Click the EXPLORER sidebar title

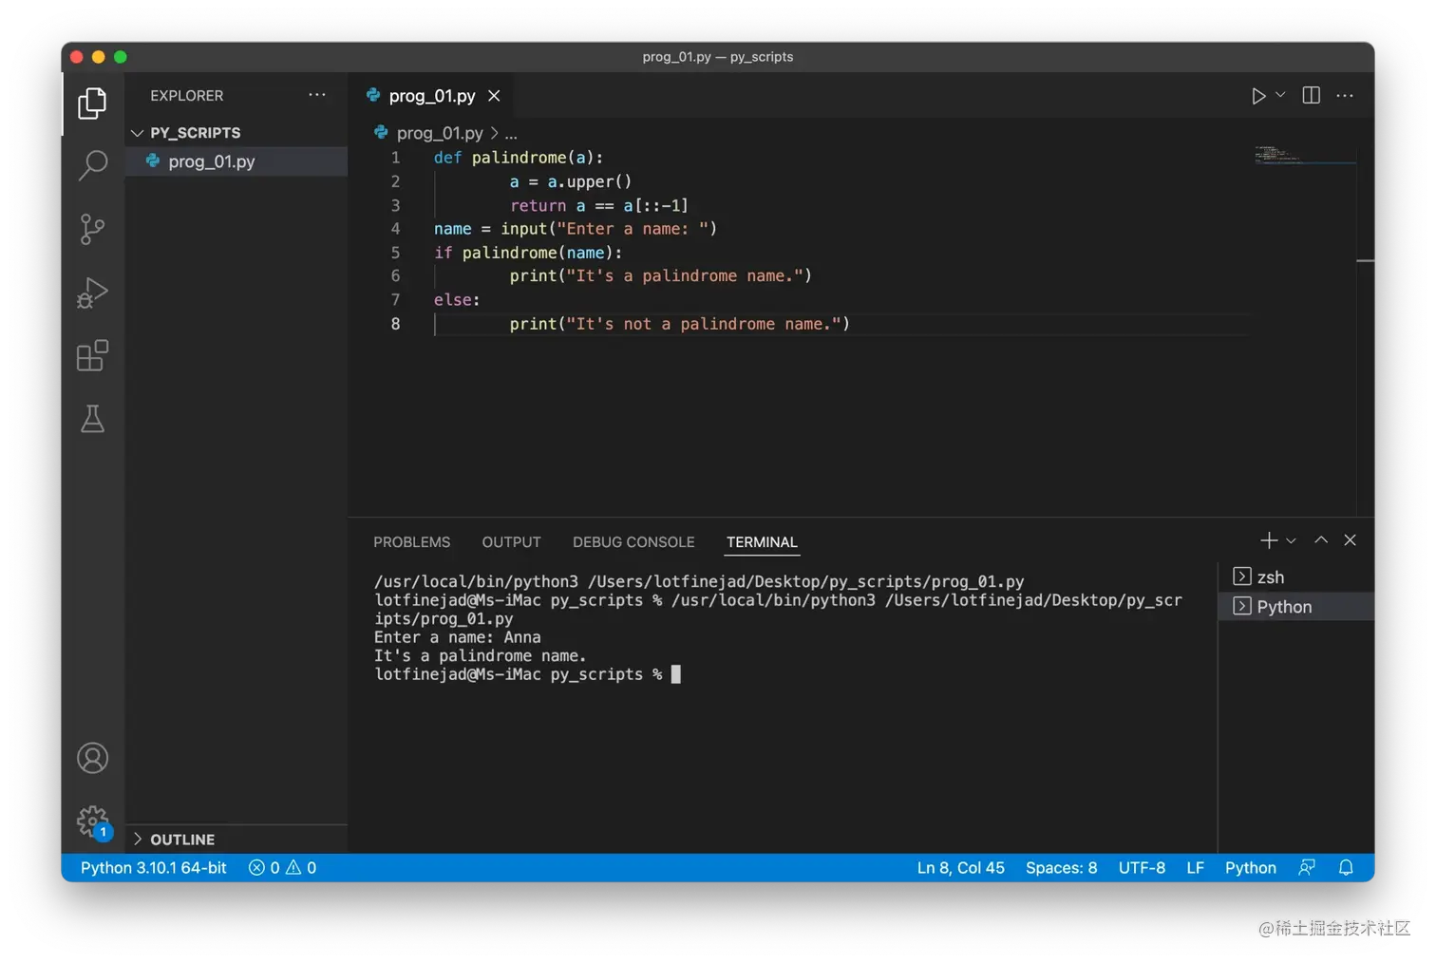186,96
